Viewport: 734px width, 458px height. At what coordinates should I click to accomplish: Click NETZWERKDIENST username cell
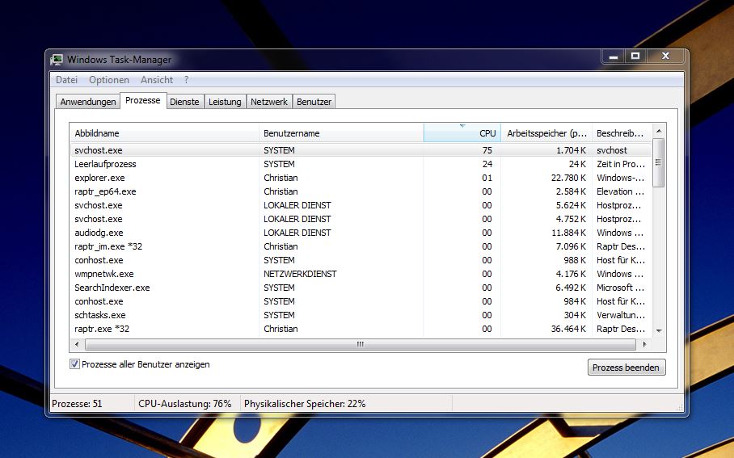click(300, 274)
